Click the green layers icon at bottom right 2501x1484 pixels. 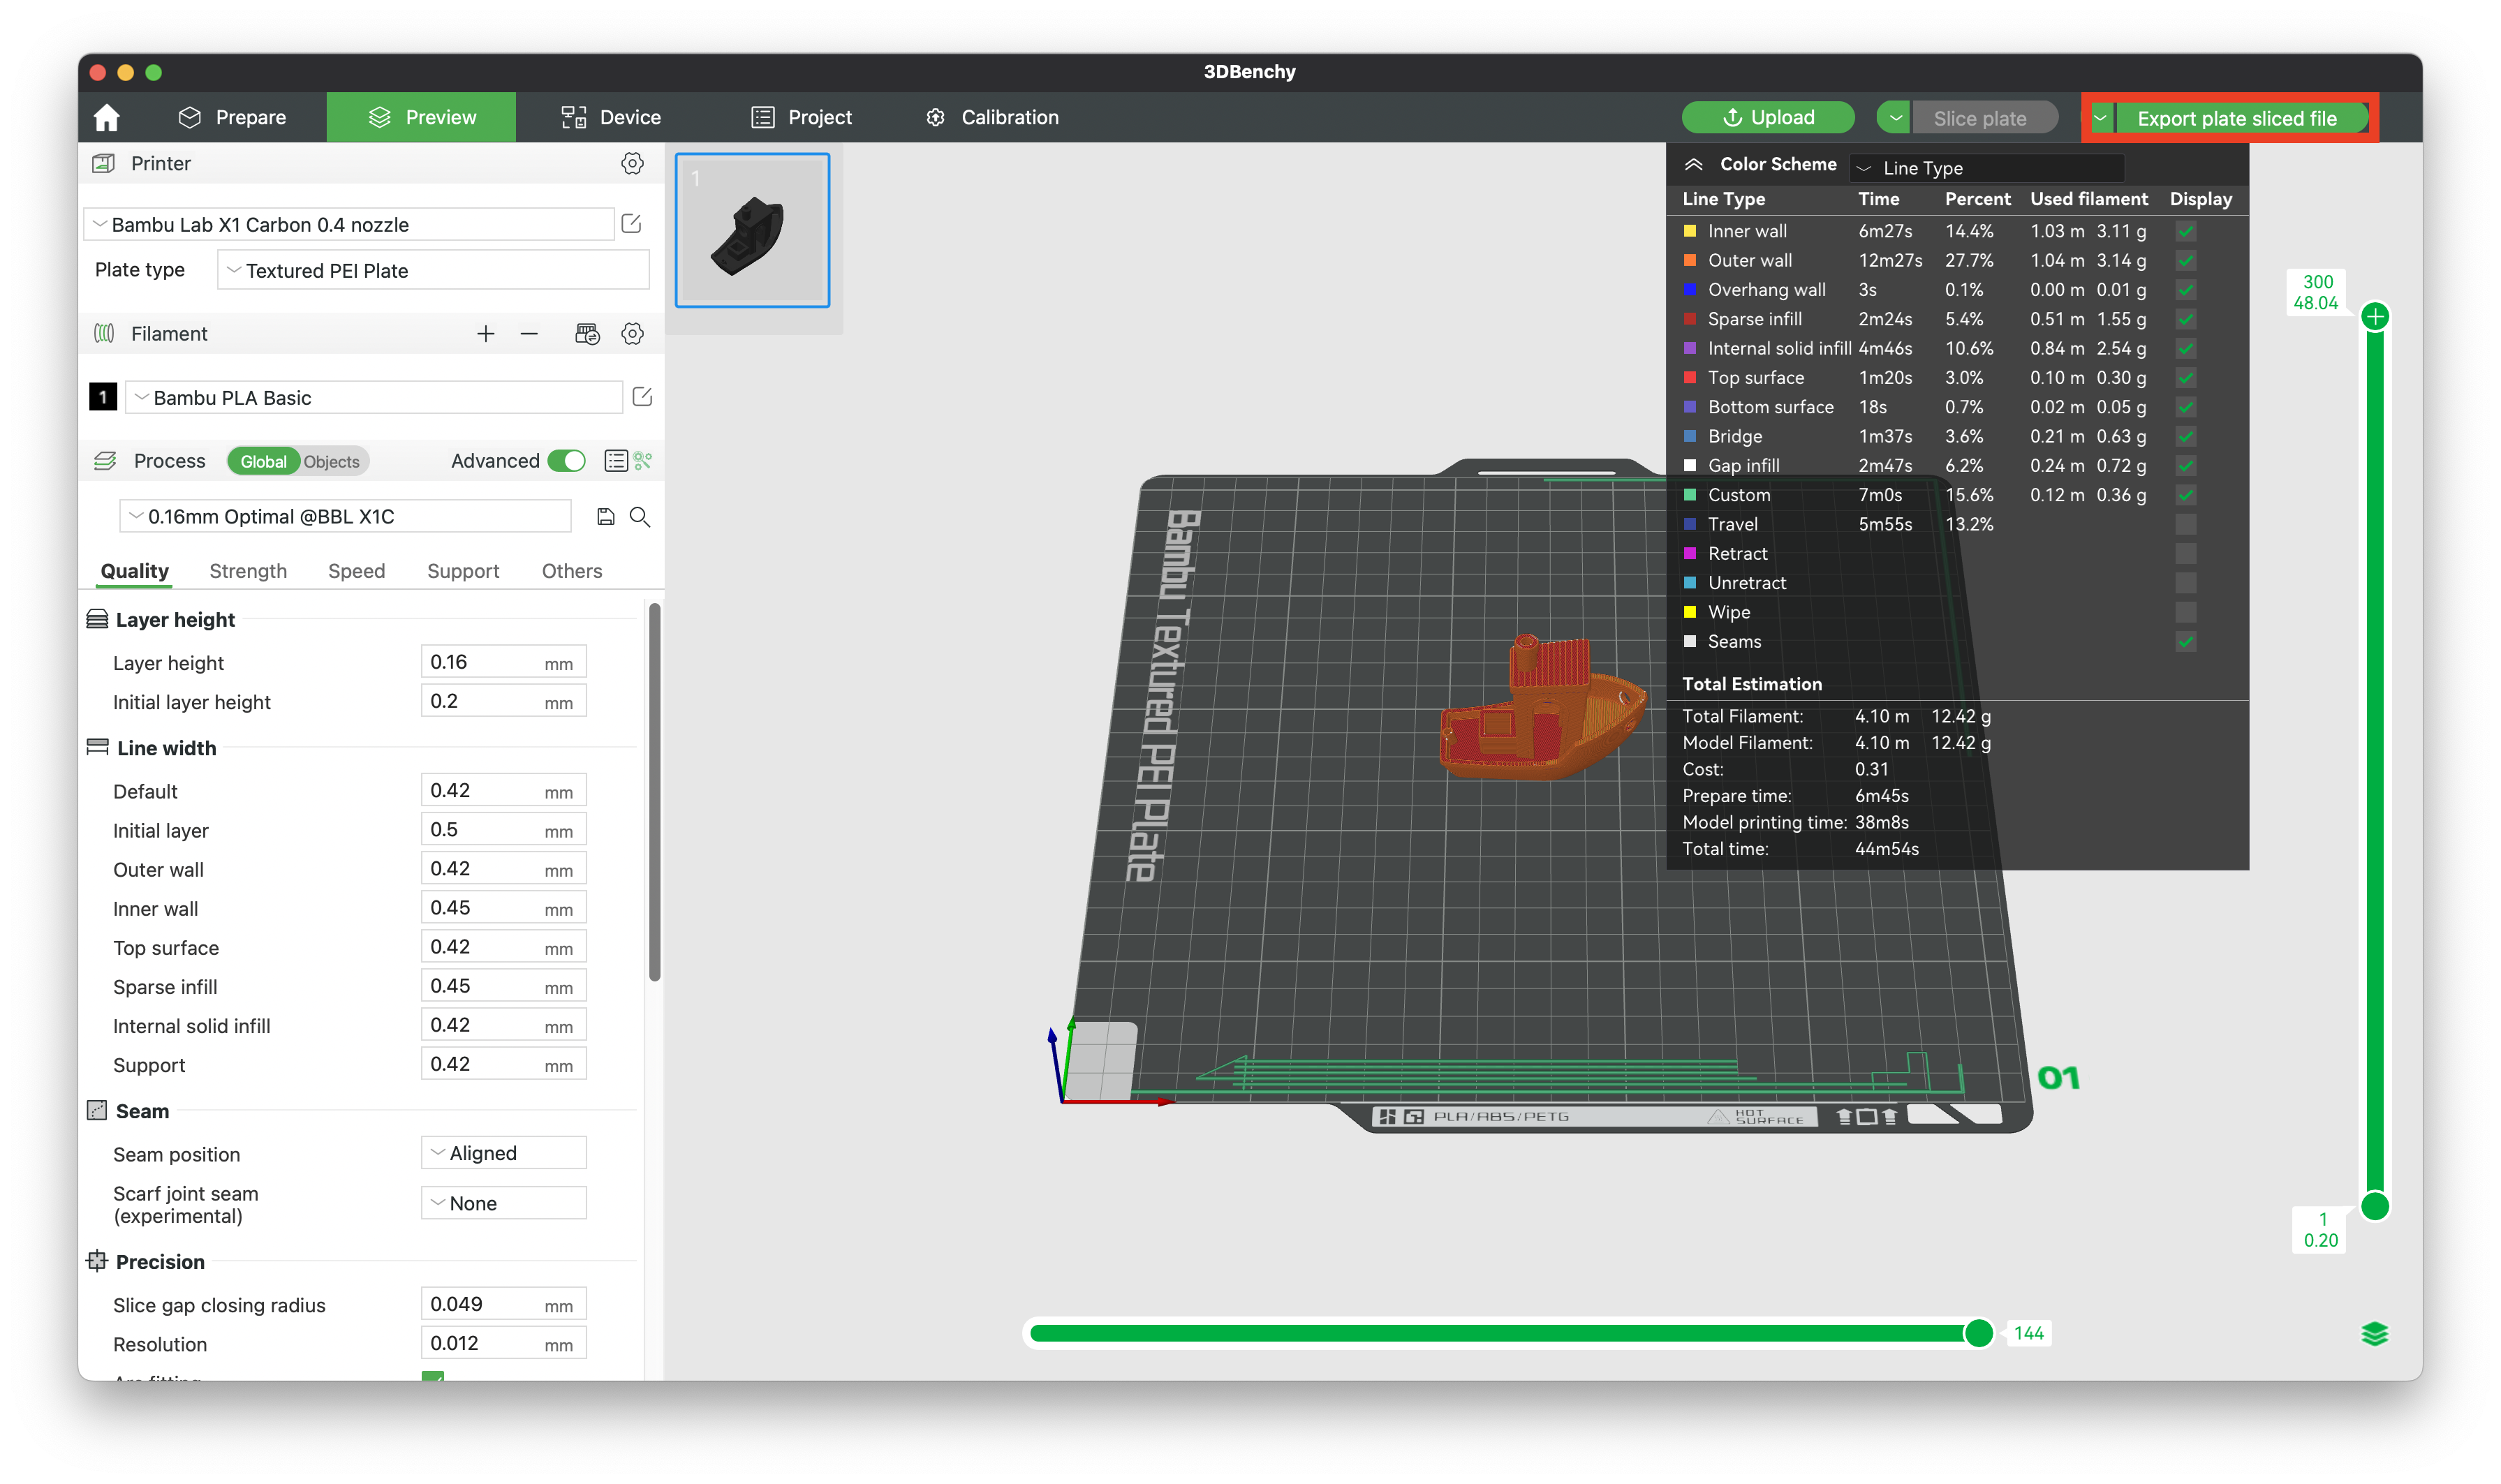2375,1333
